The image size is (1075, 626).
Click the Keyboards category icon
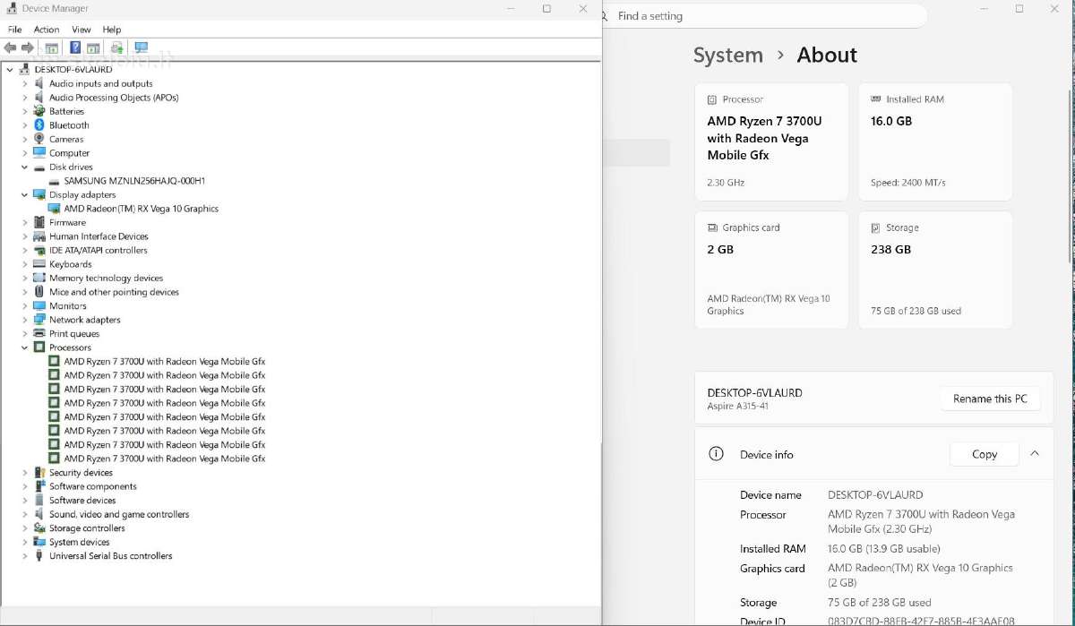coord(39,264)
